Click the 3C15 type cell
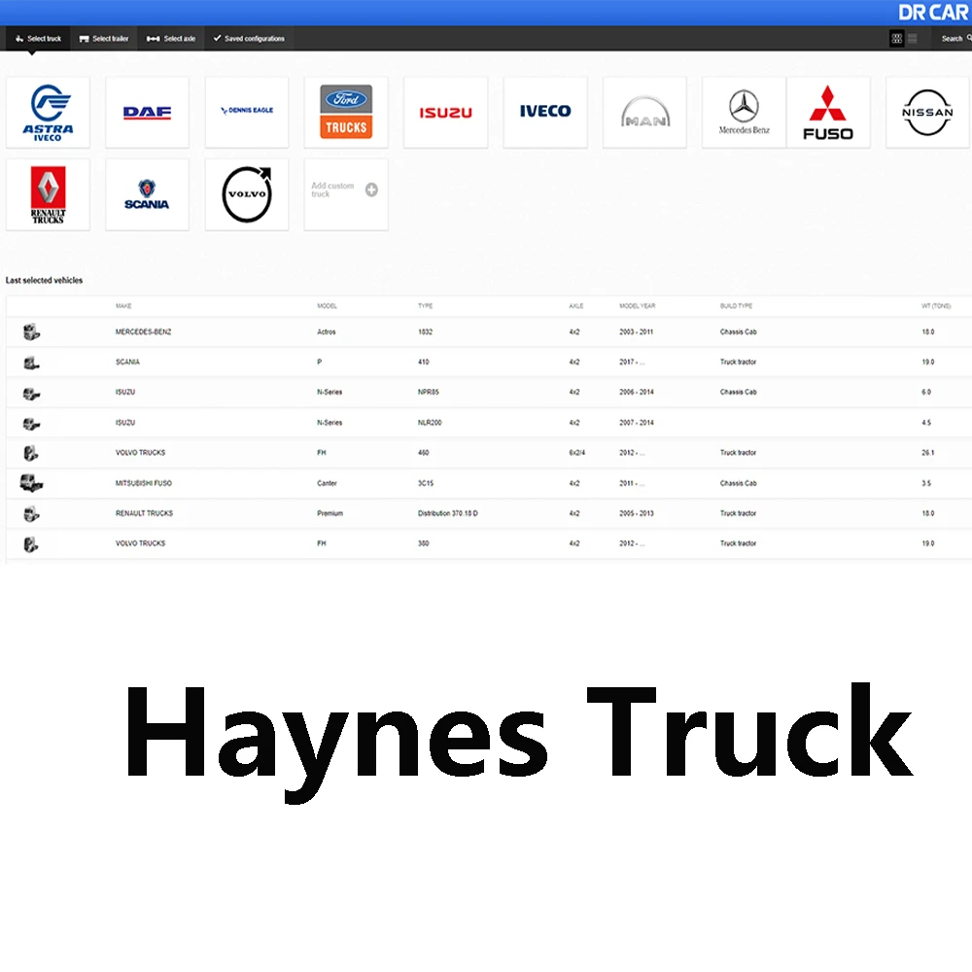Viewport: 972px width, 972px height. (x=426, y=483)
